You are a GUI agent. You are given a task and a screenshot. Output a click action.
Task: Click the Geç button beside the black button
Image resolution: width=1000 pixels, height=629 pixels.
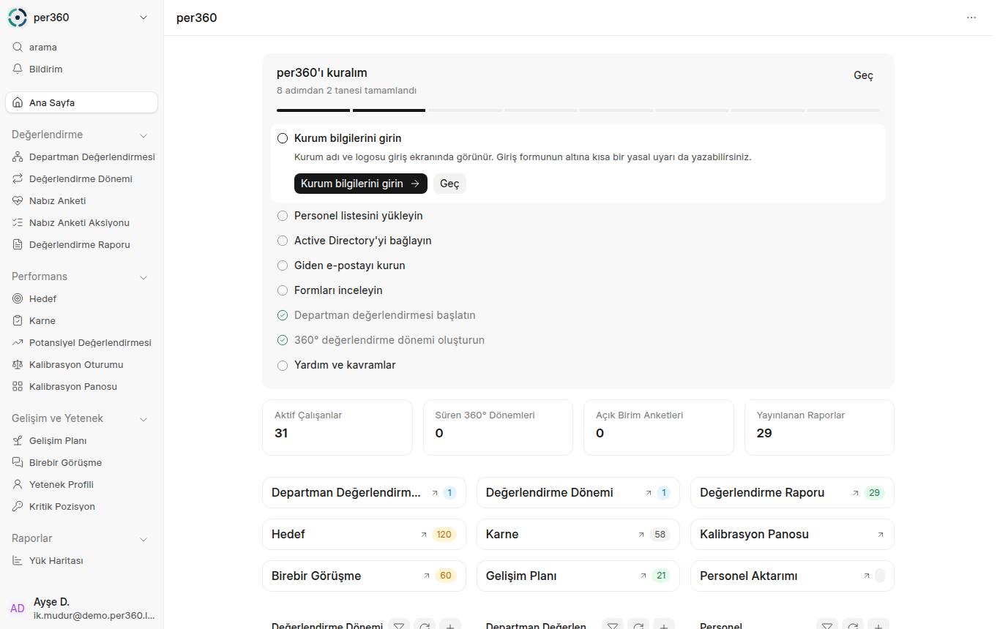point(449,184)
